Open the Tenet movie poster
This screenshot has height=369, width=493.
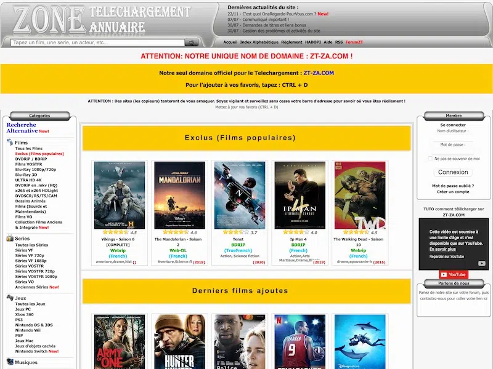240,195
